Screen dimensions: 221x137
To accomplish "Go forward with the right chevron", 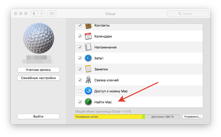I will point(41,14).
